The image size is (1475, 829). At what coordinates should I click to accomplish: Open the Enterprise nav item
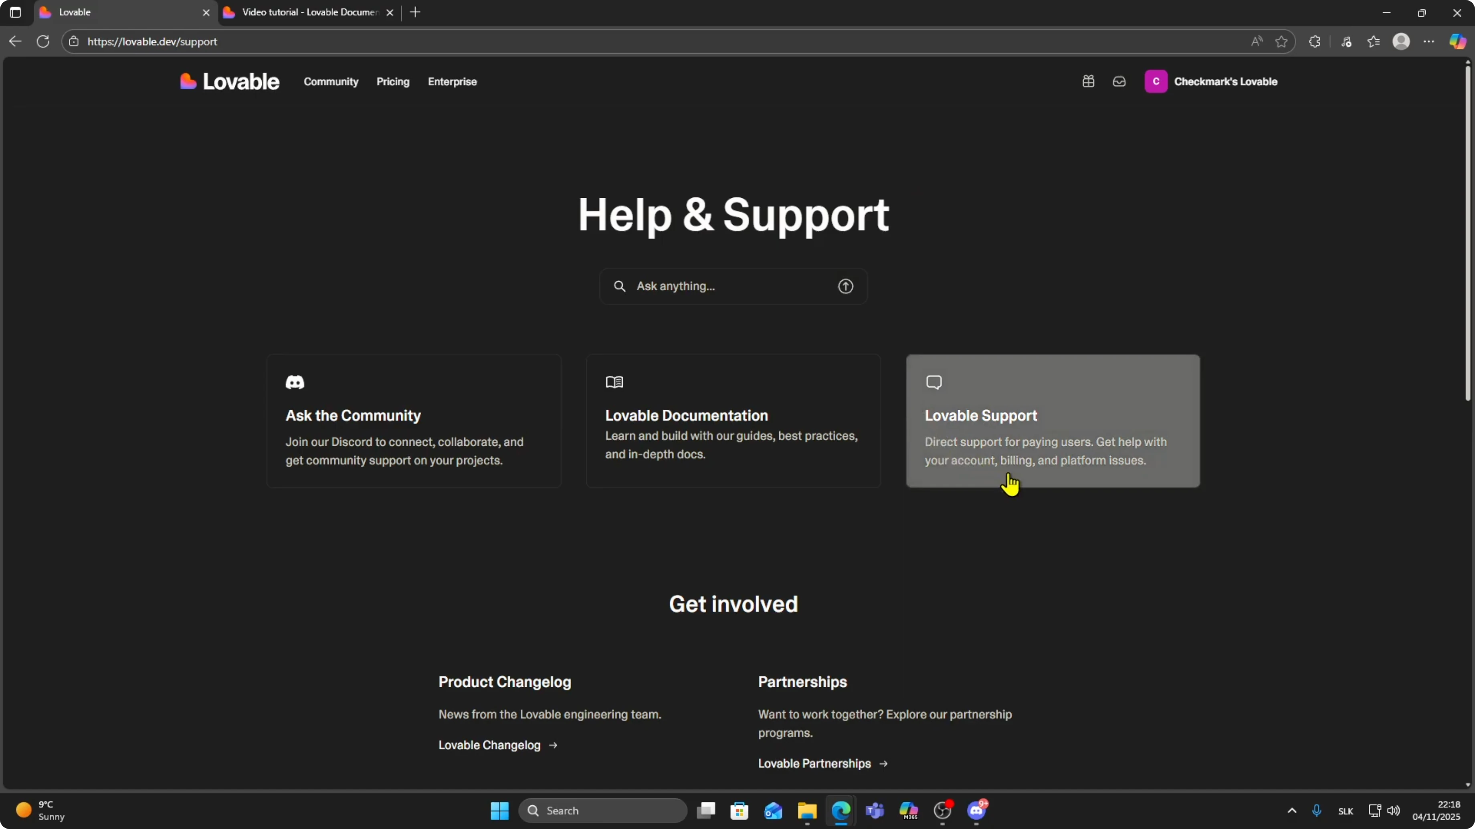tap(453, 81)
